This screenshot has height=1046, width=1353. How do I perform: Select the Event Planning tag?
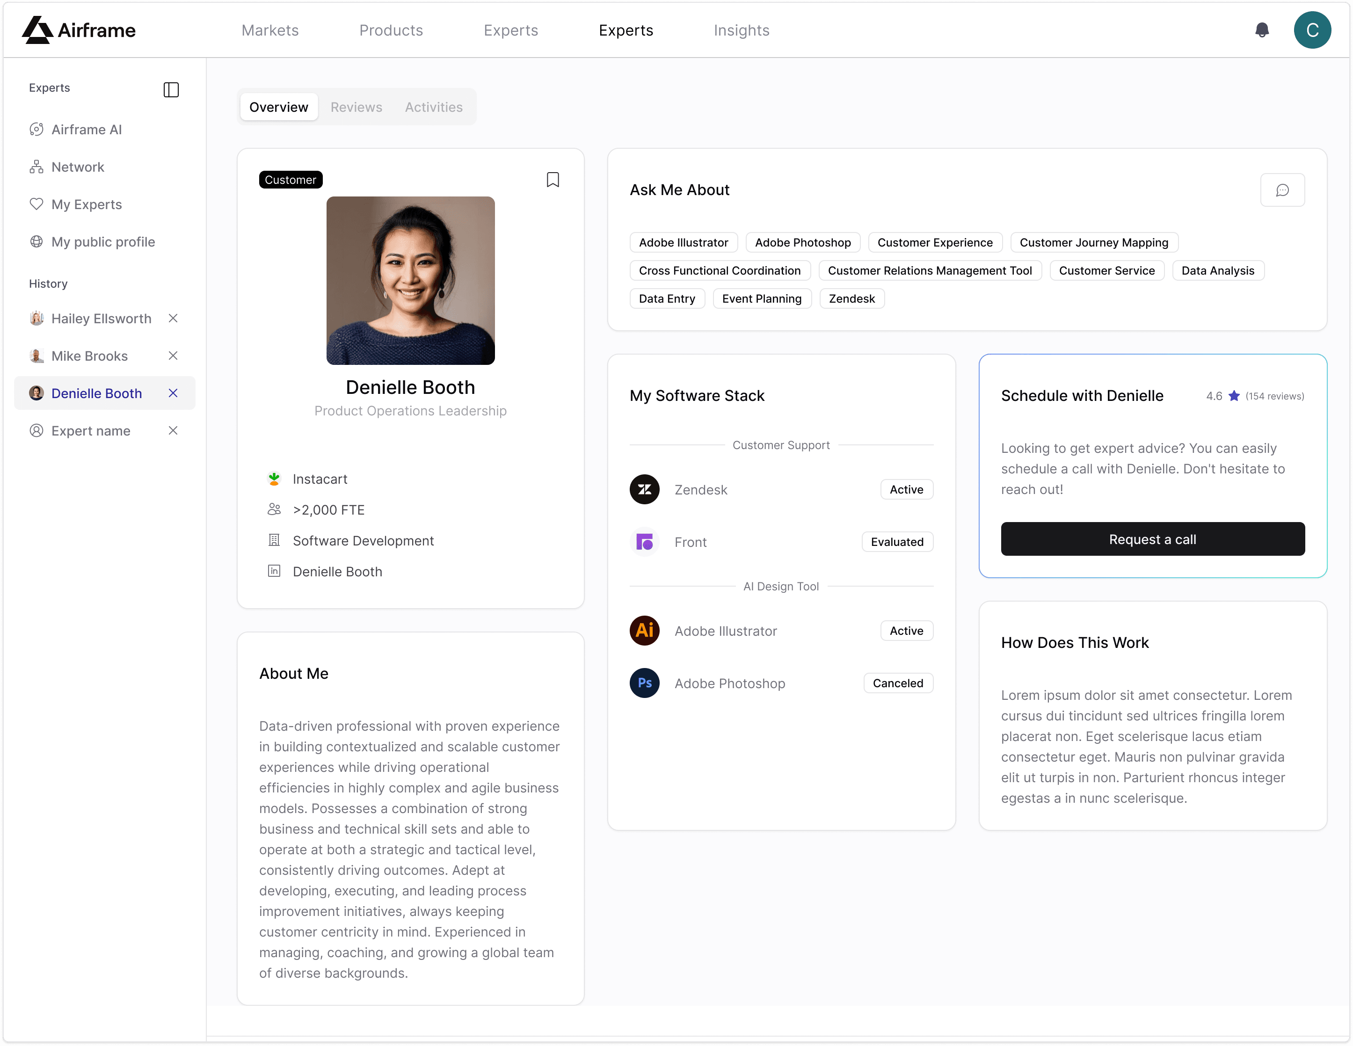coord(762,298)
